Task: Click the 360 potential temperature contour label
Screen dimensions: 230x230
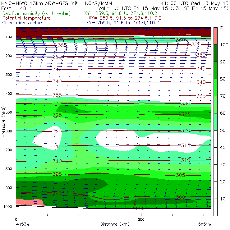Action: click(180, 40)
